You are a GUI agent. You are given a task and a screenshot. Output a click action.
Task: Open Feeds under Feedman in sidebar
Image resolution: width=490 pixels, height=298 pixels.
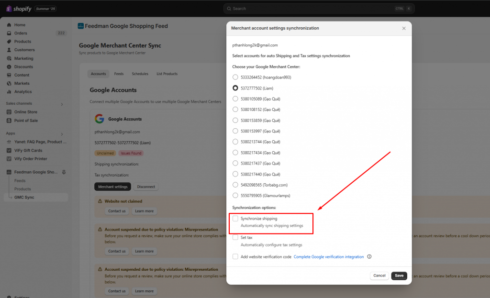point(20,180)
